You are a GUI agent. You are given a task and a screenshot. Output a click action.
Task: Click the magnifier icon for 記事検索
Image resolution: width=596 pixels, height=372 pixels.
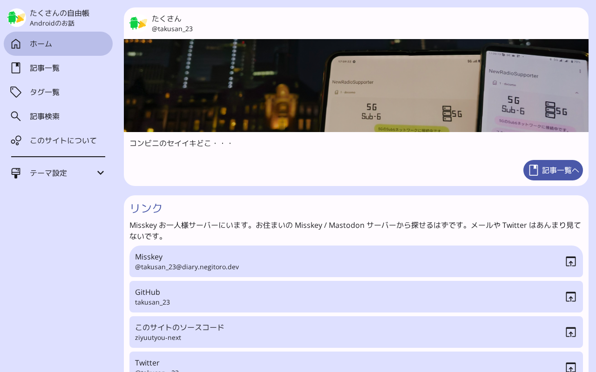[x=16, y=116]
